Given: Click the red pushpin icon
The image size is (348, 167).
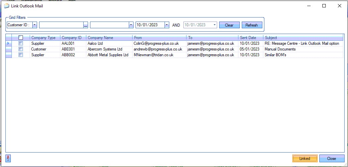Looking at the screenshot, I should pos(8,158).
